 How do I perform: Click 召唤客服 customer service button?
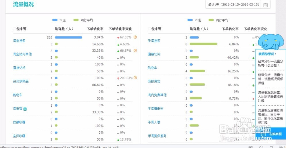pos(271,134)
